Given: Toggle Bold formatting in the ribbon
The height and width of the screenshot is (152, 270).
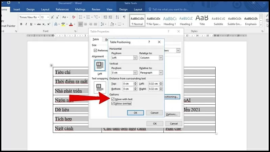Looking at the screenshot, I should click(x=21, y=24).
